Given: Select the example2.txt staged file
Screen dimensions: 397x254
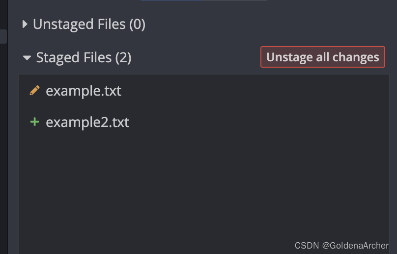Looking at the screenshot, I should click(87, 122).
